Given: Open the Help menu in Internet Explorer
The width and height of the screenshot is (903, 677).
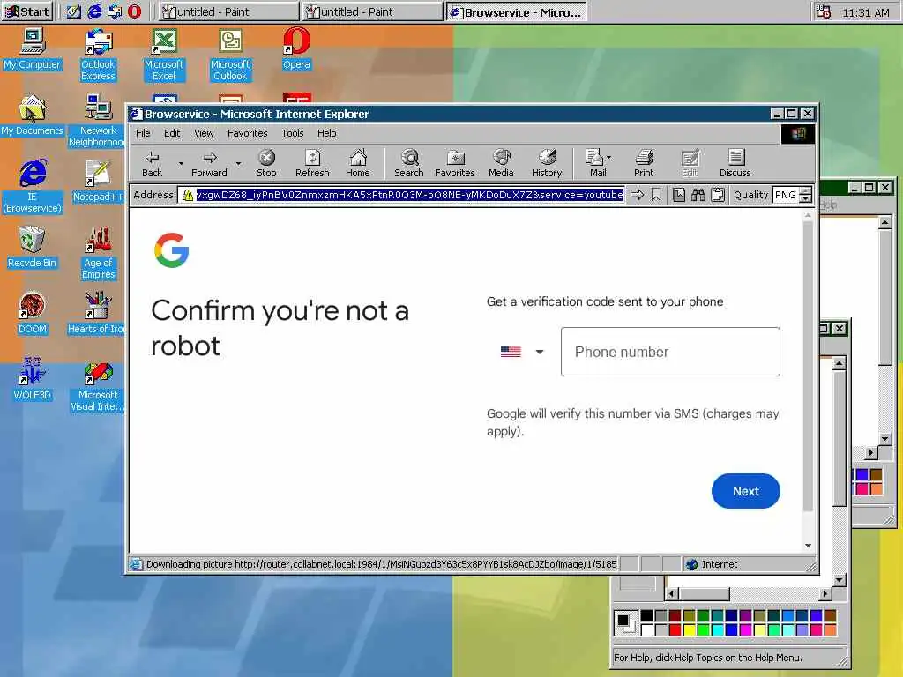Looking at the screenshot, I should (326, 134).
